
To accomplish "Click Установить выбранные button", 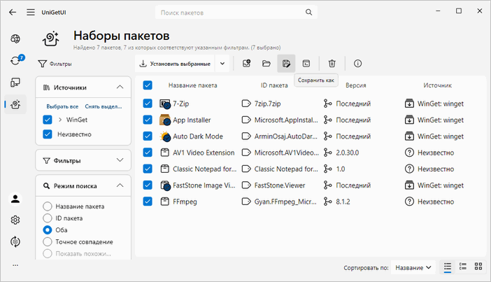I will [175, 64].
